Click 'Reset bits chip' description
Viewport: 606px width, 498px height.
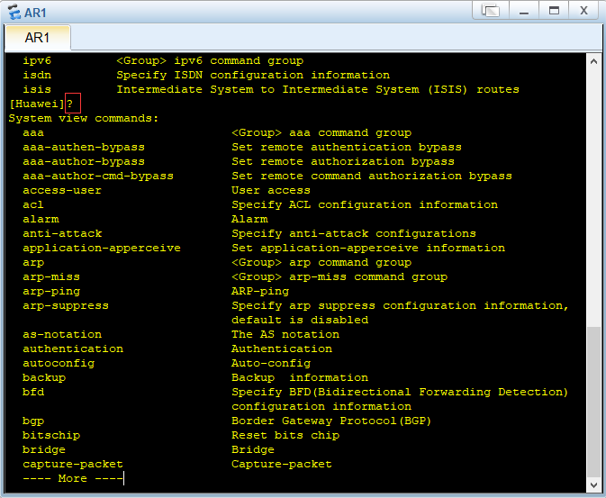click(285, 435)
